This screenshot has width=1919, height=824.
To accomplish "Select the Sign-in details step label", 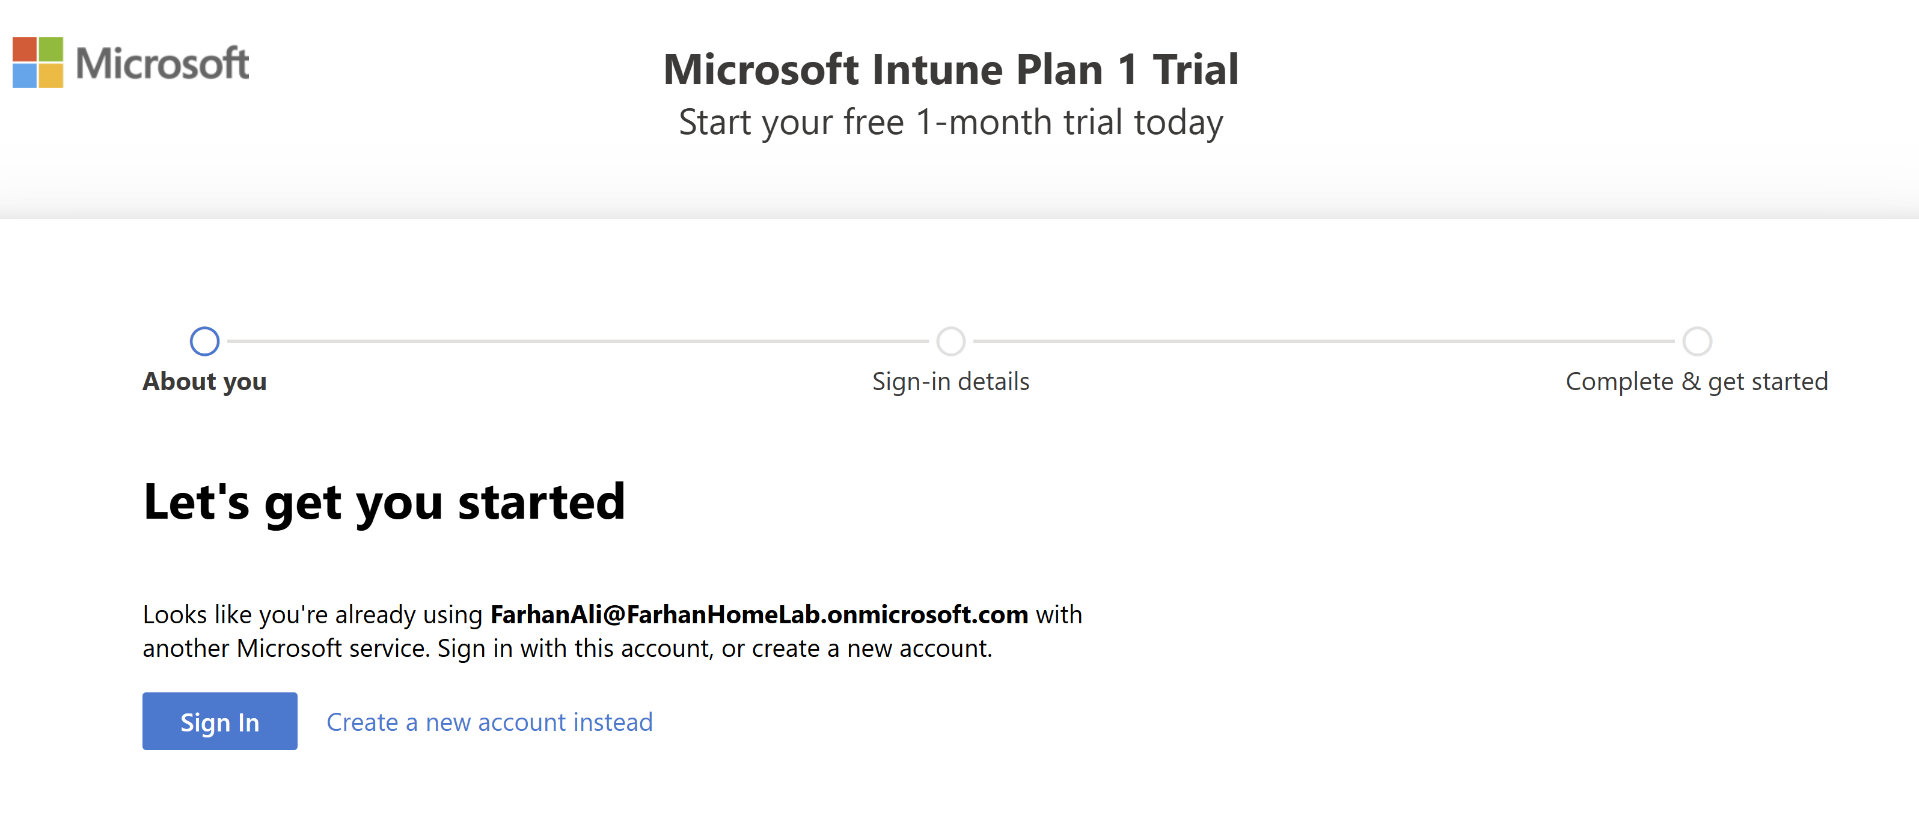I will click(950, 382).
